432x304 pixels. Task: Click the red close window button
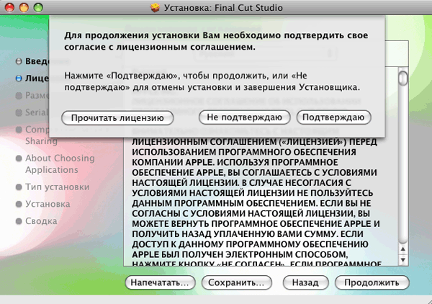(x=9, y=7)
